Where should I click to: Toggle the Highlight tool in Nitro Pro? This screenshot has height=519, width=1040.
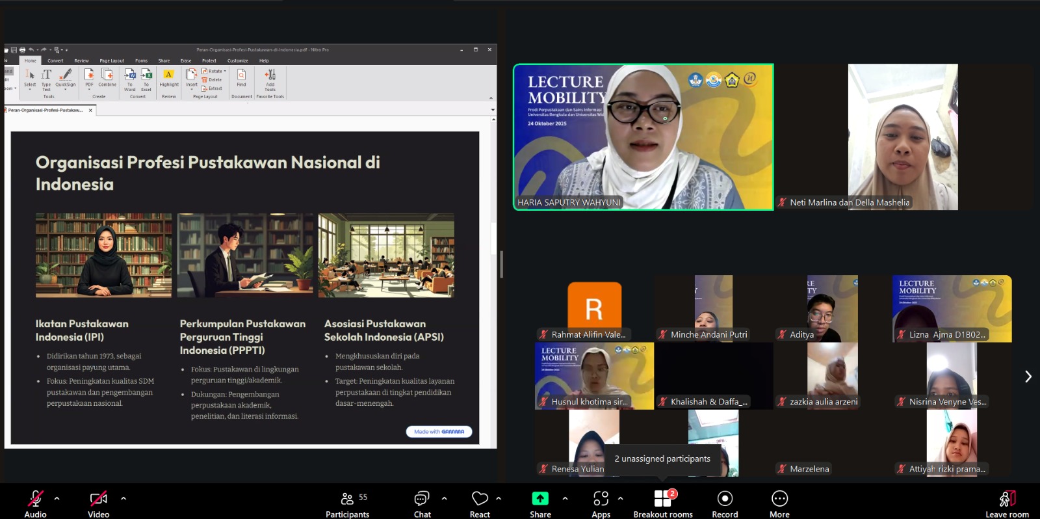pyautogui.click(x=168, y=77)
